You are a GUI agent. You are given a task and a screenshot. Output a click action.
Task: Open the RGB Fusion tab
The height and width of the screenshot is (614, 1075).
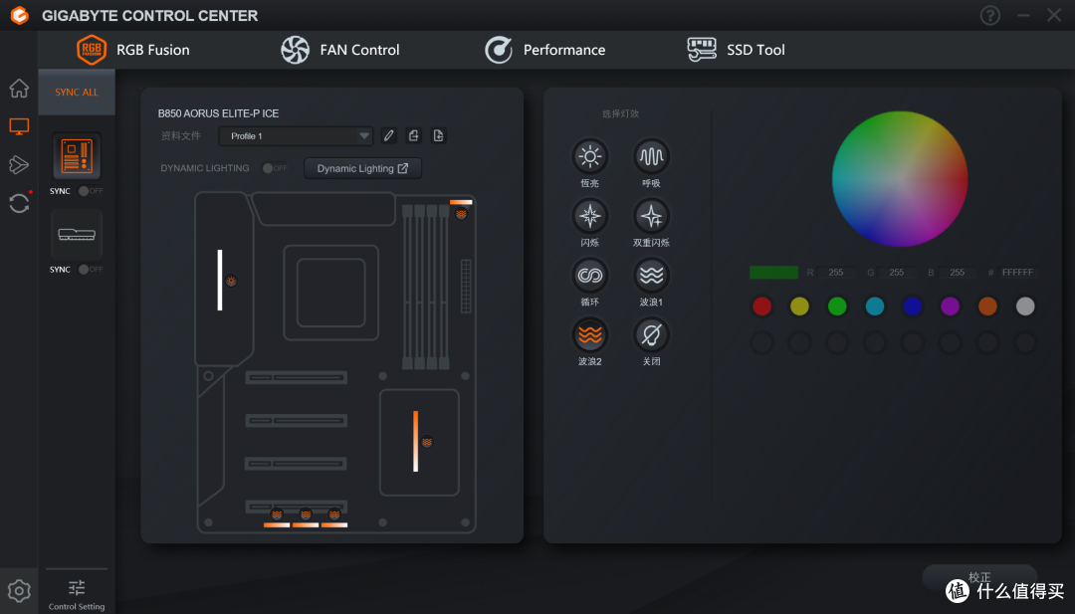133,50
